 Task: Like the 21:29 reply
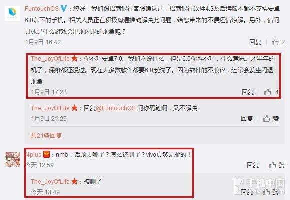pos(271,119)
